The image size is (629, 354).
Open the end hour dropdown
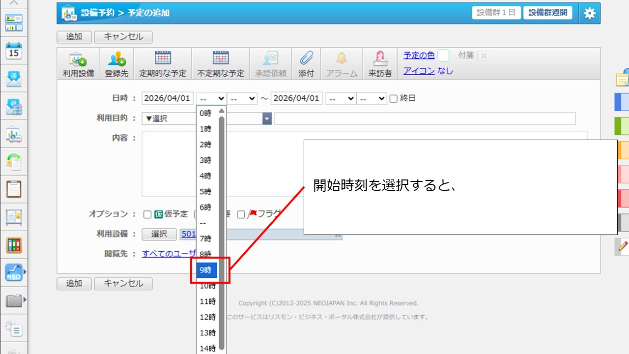click(341, 98)
